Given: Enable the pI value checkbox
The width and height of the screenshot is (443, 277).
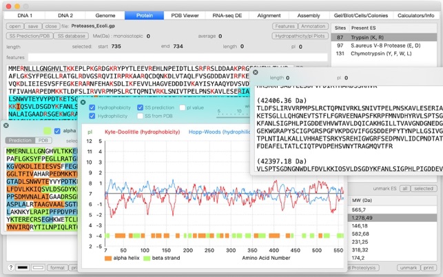Looking at the screenshot, I should (182, 107).
